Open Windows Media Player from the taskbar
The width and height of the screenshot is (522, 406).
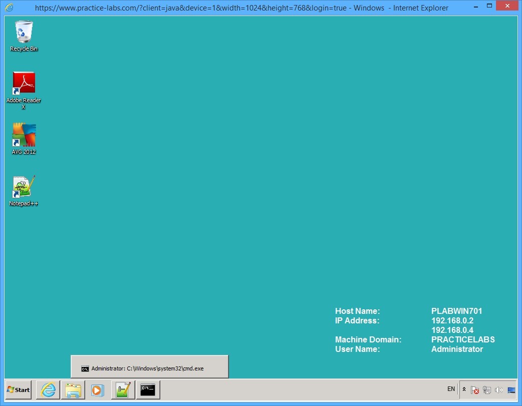point(97,389)
